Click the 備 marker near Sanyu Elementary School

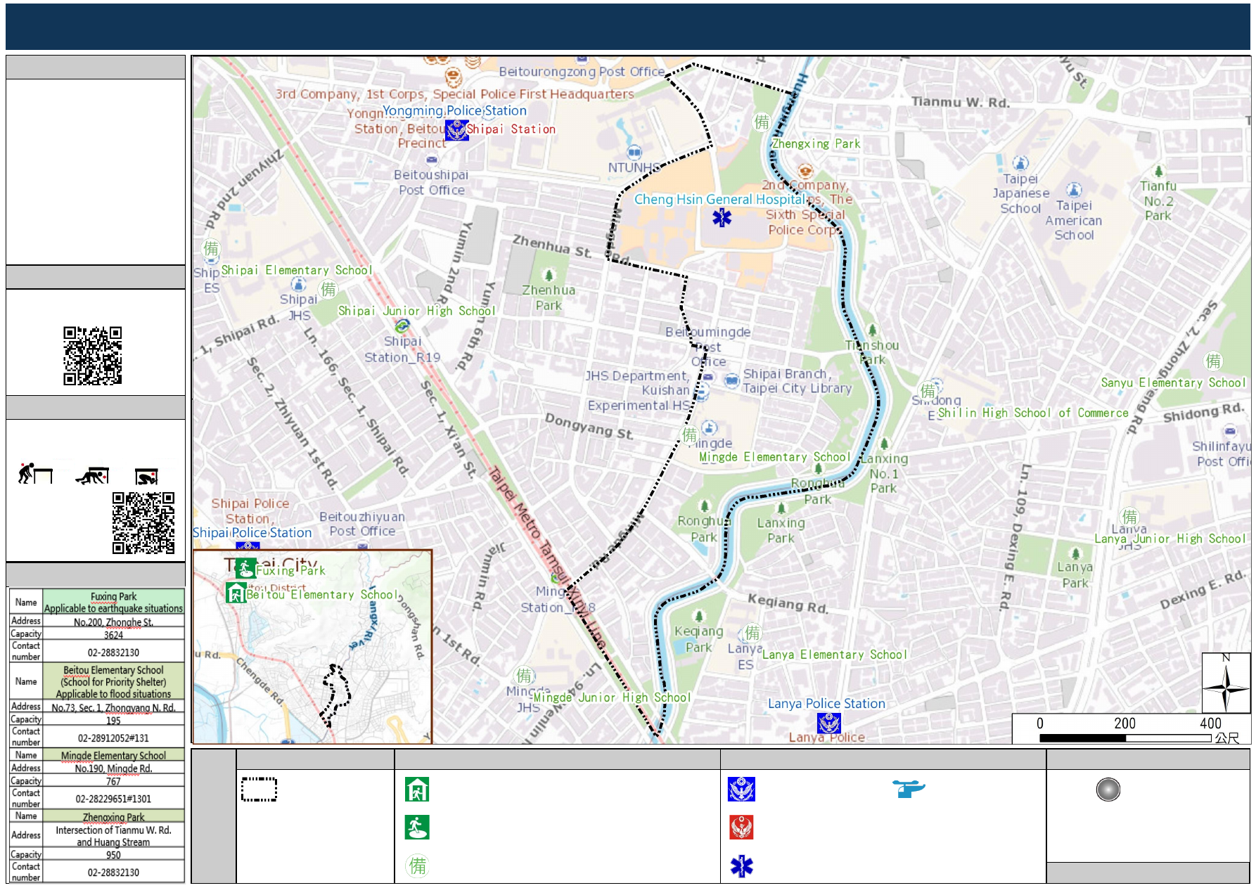pos(1213,361)
